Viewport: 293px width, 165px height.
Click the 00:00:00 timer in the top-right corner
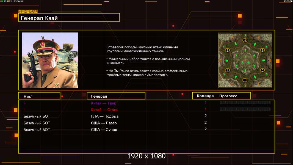pyautogui.click(x=288, y=1)
